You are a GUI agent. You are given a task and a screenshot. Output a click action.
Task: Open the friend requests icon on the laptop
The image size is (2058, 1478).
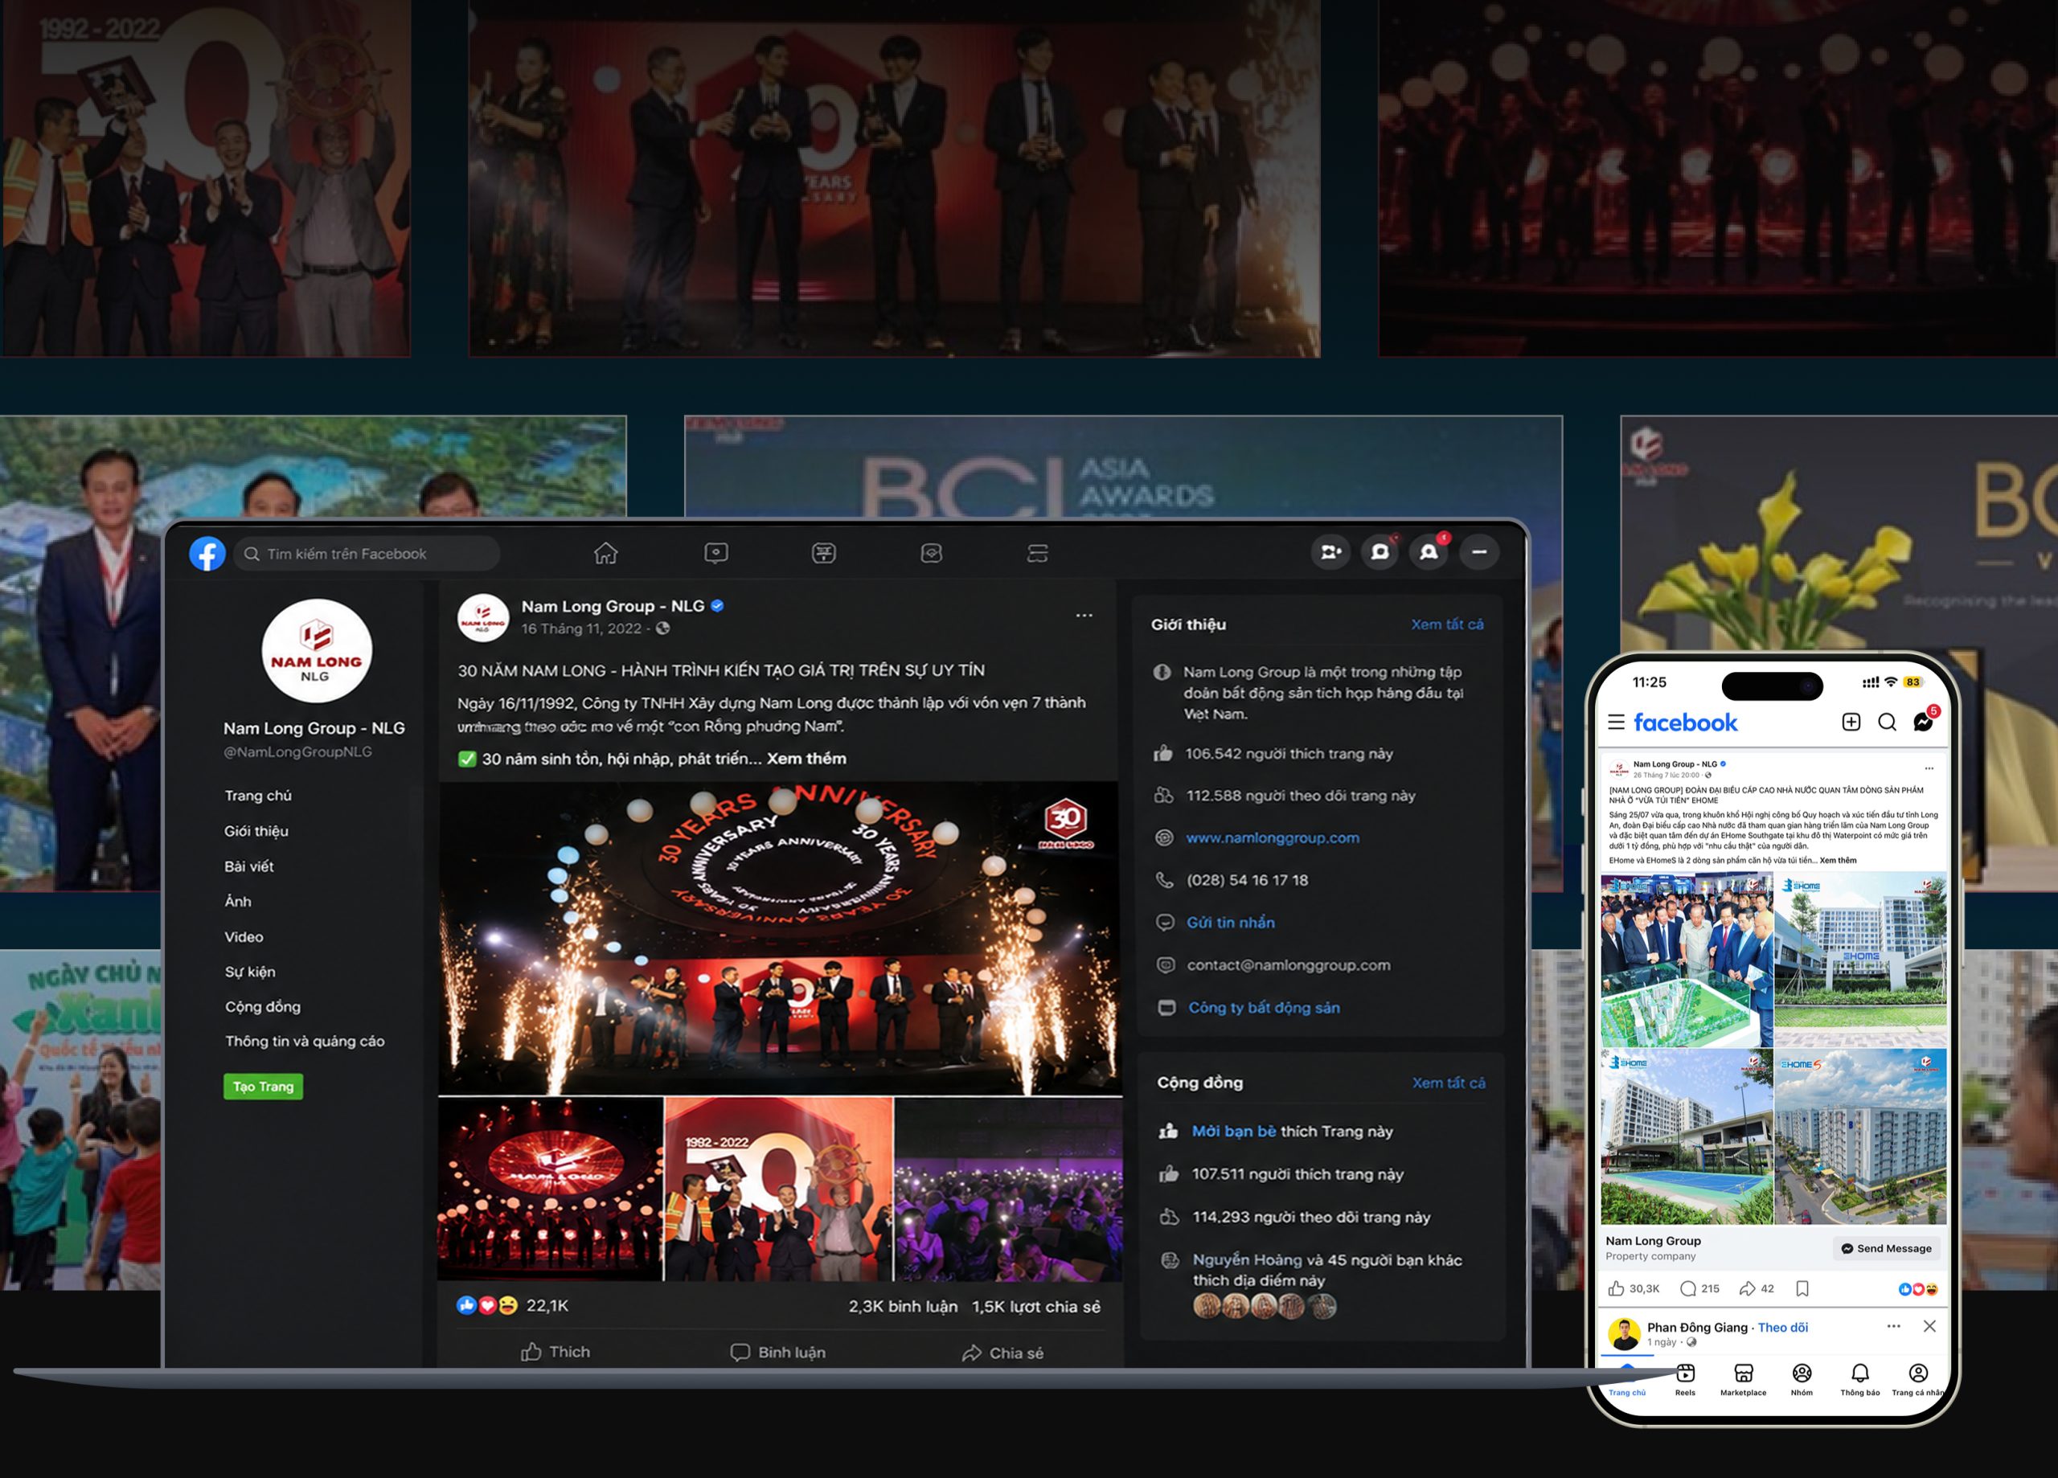1330,551
